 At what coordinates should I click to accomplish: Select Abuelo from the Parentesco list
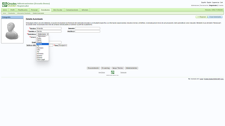pyautogui.click(x=43, y=42)
